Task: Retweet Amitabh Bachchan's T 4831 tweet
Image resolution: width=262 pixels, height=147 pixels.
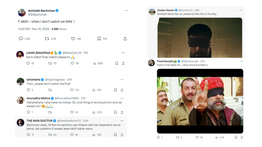Action: tap(47, 39)
